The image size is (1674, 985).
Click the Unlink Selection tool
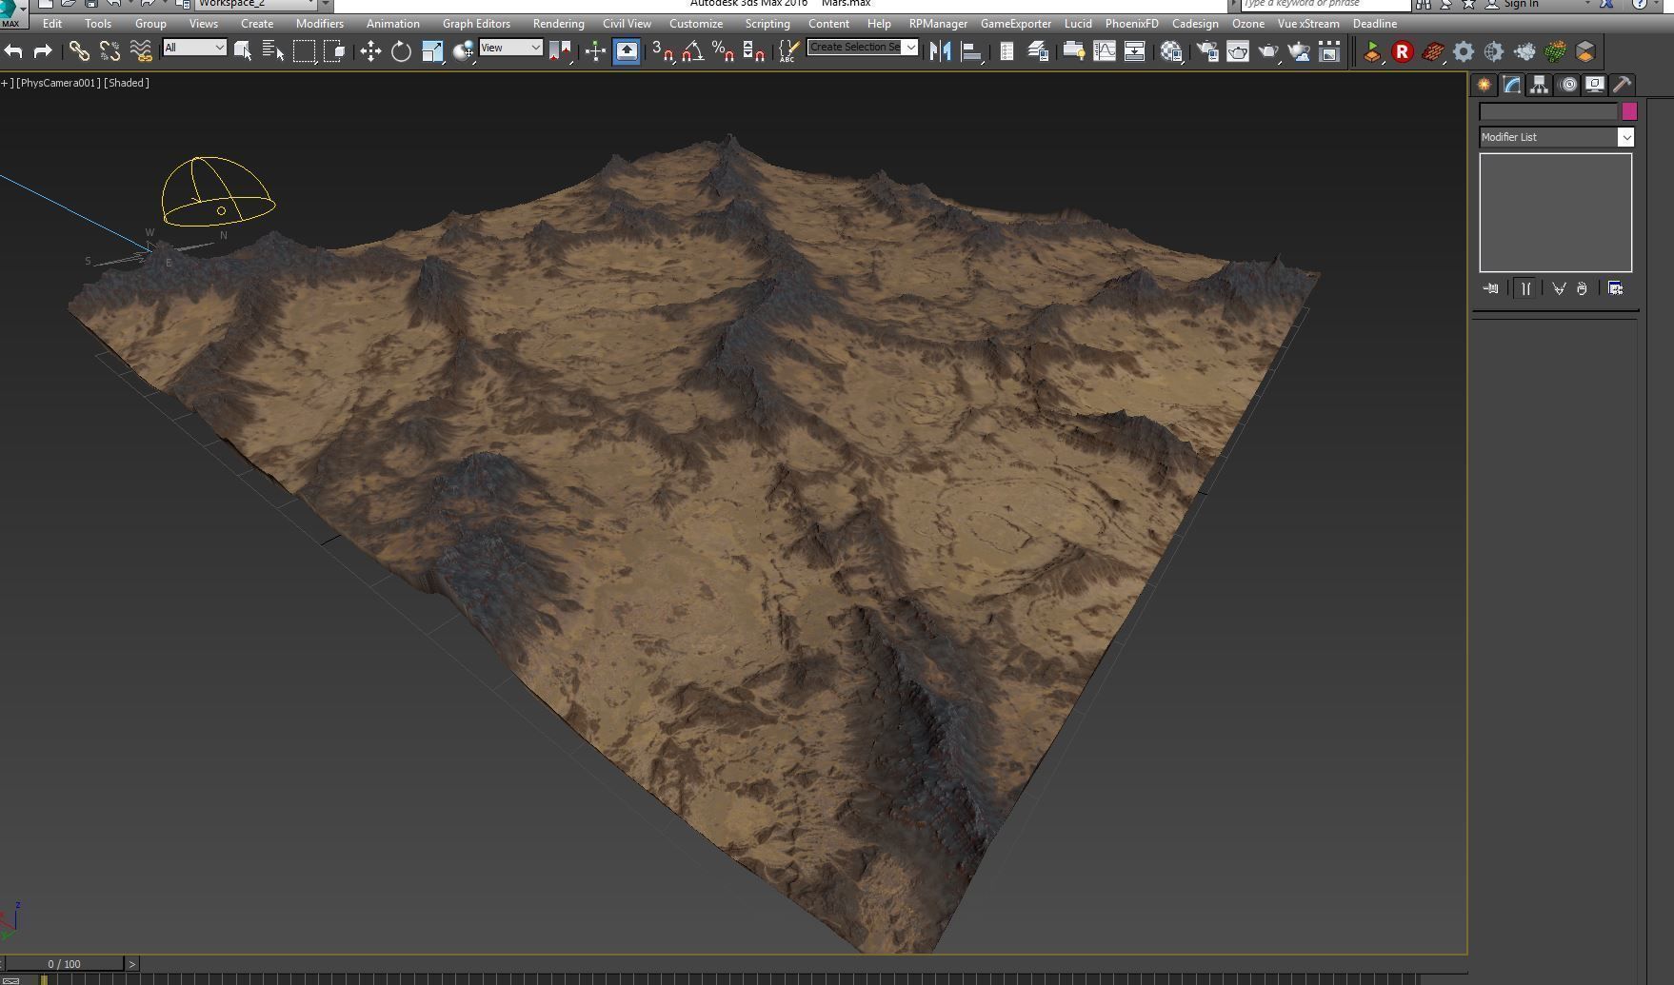110,51
